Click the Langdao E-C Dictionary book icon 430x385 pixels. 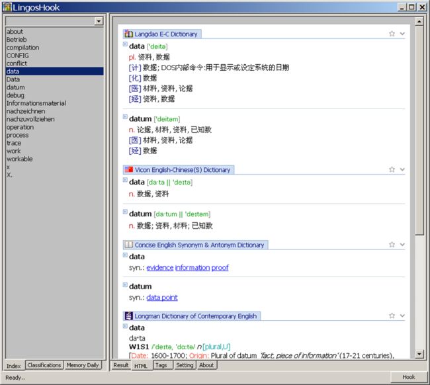point(128,34)
